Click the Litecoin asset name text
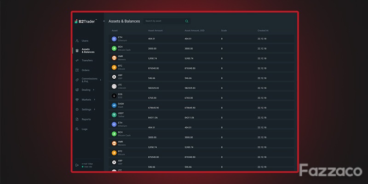The height and width of the screenshot is (184, 368). point(122,88)
